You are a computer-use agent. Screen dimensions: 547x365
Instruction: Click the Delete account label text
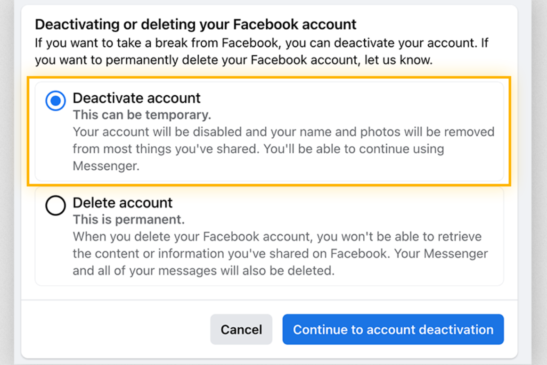122,203
